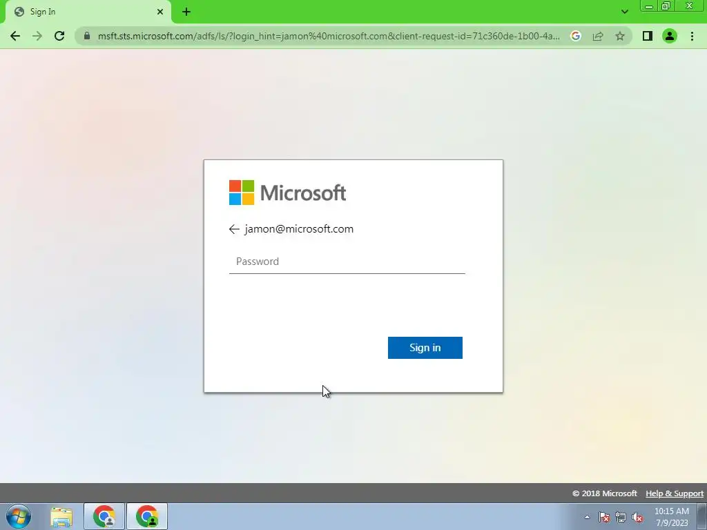
Task: Open Help & Support link
Action: tap(674, 493)
